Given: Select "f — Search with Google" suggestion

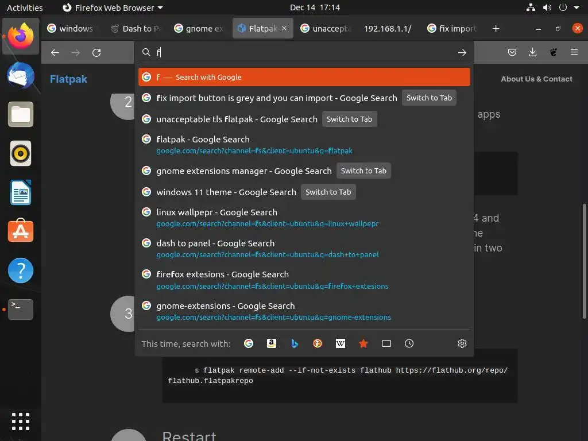Looking at the screenshot, I should pyautogui.click(x=304, y=77).
